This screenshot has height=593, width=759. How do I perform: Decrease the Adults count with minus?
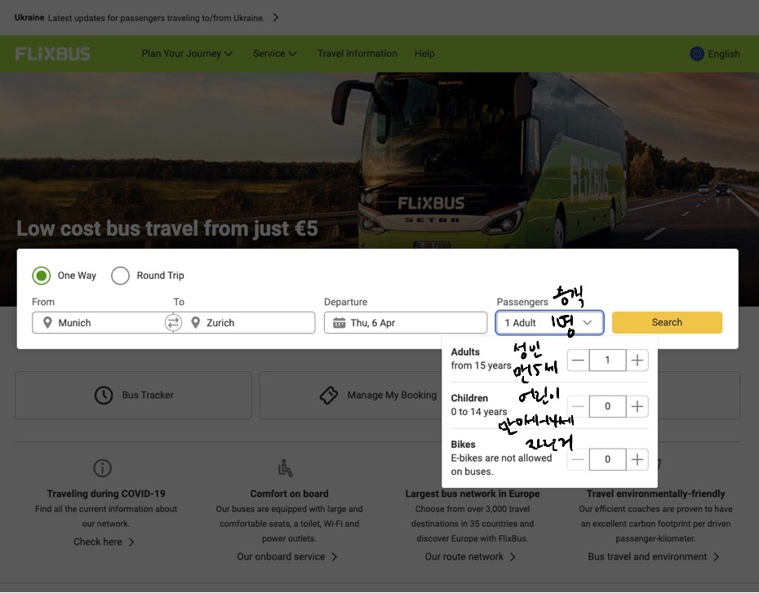pyautogui.click(x=578, y=361)
